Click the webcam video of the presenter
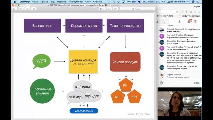 click(x=180, y=104)
